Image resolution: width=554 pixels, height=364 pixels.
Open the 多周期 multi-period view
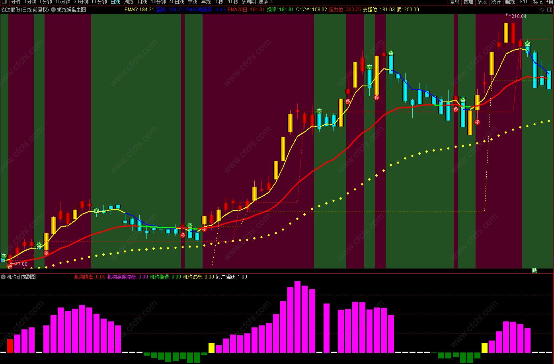point(249,2)
